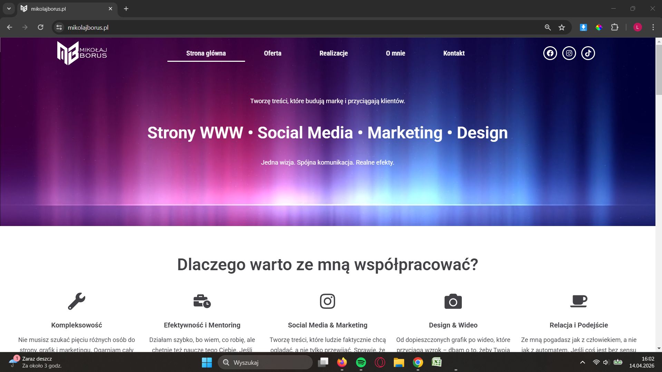Open the Realizacje menu item

click(x=333, y=53)
